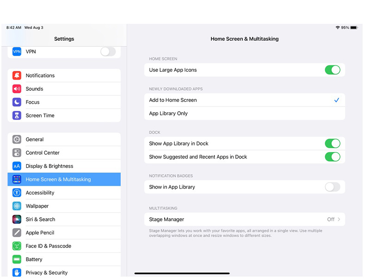Tap the battery indicator in status bar
This screenshot has height=278, width=370.
pos(354,28)
